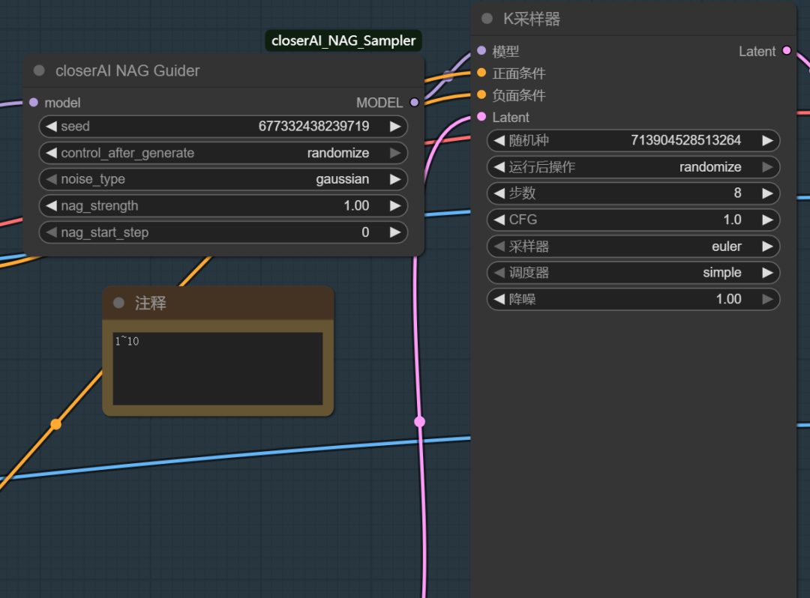Click the pink reroute dot on the wire
Image resolution: width=810 pixels, height=598 pixels.
point(419,422)
